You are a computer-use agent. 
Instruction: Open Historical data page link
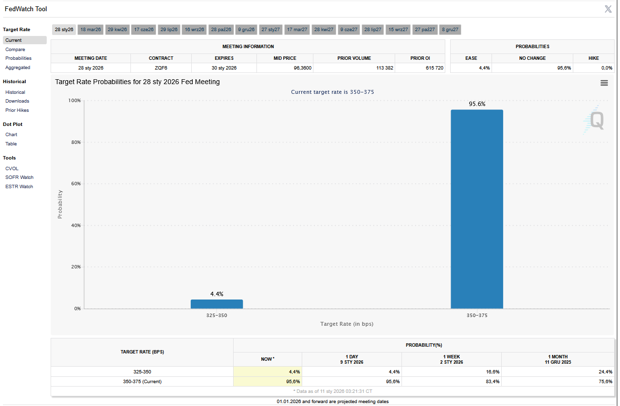click(x=15, y=92)
